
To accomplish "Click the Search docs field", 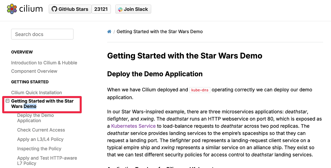I will pos(42,34).
